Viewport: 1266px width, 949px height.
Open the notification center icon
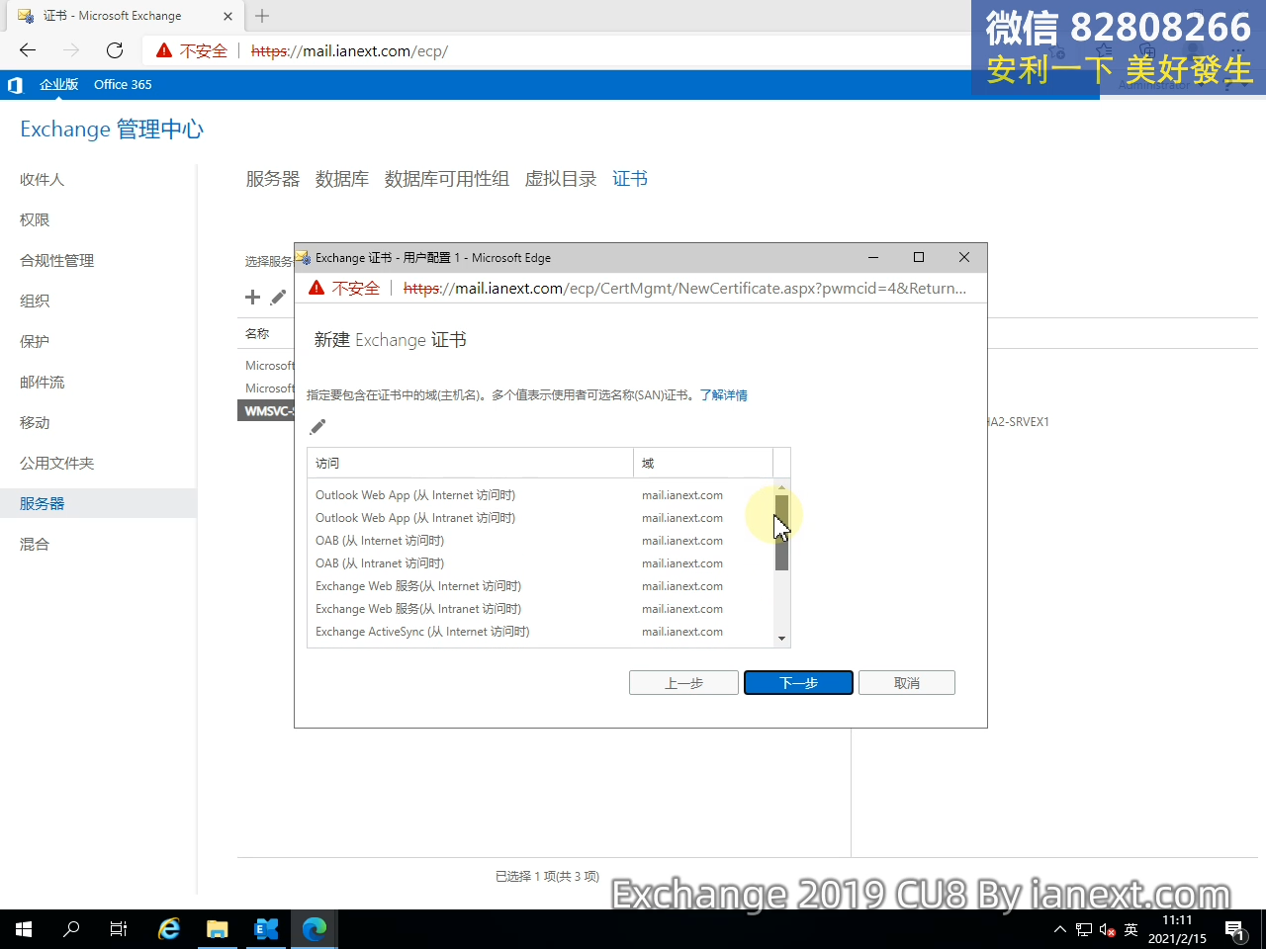pos(1234,929)
